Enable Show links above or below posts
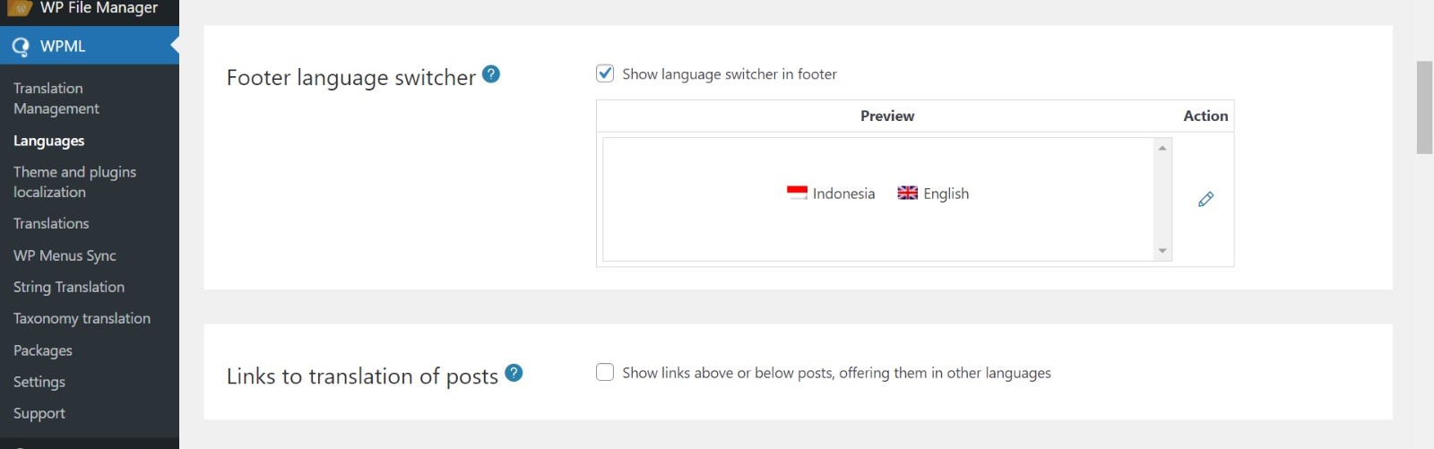The width and height of the screenshot is (1434, 449). (605, 372)
